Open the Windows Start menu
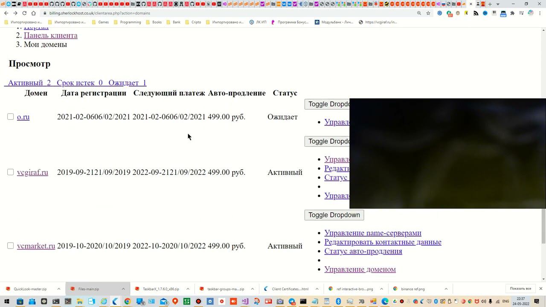The width and height of the screenshot is (546, 307). (7, 301)
